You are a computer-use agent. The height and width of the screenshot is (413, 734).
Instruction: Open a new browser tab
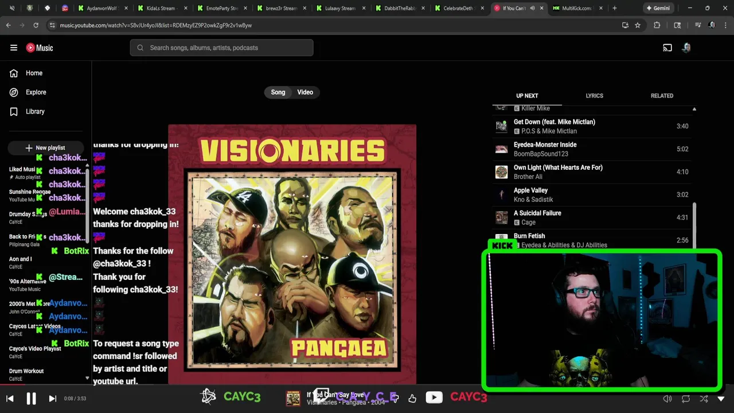615,8
